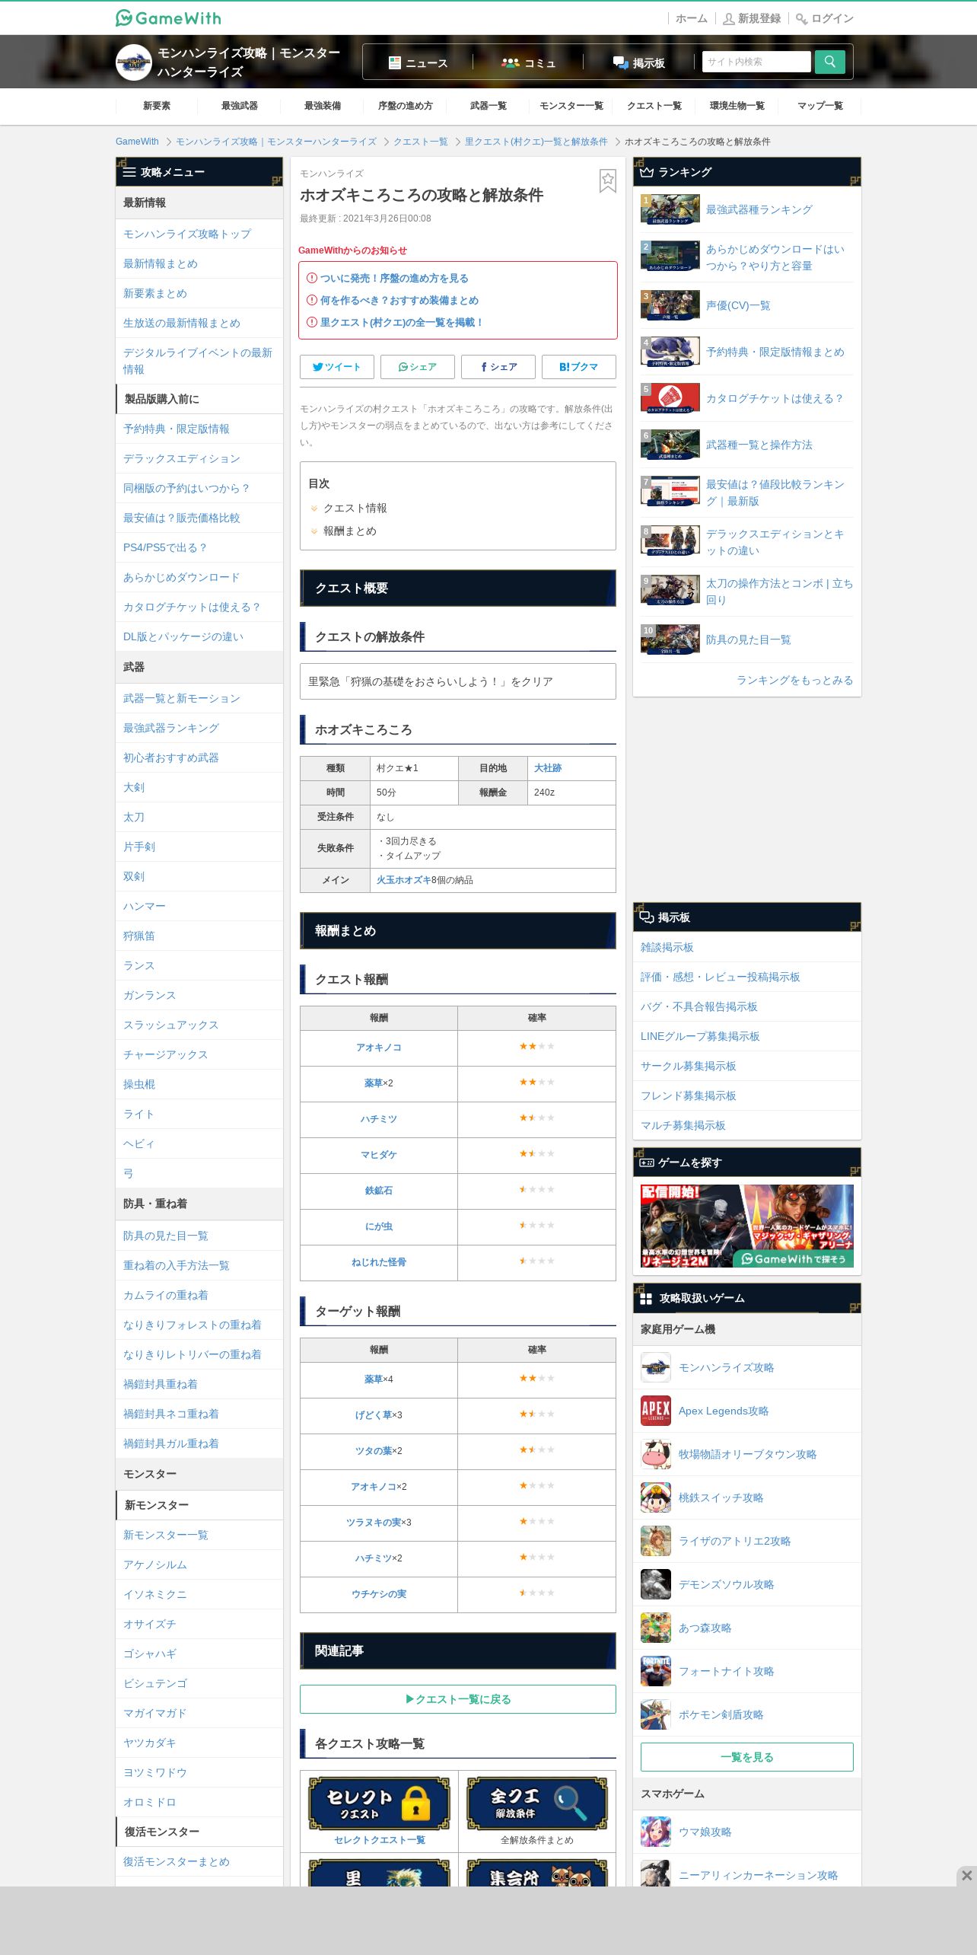The width and height of the screenshot is (977, 1955).
Task: Click the 一覧を見る button
Action: coord(746,1757)
